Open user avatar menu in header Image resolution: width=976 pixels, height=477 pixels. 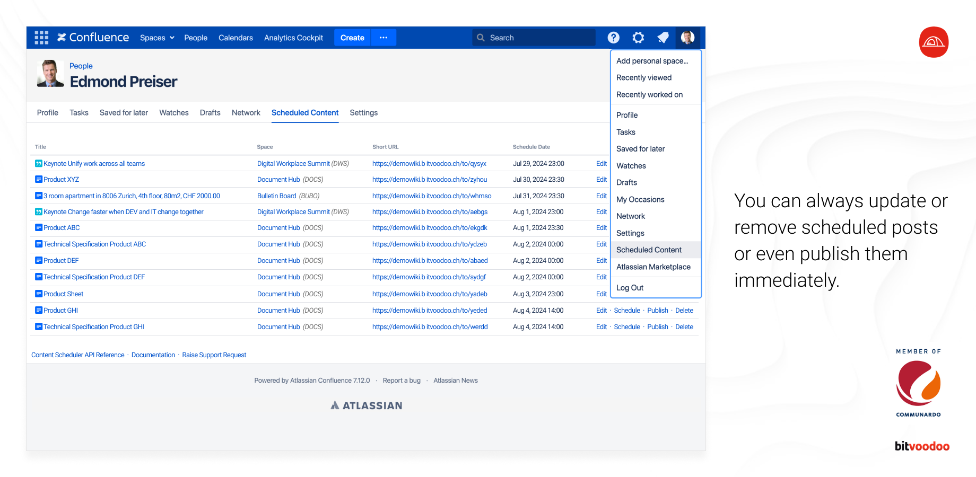(688, 38)
